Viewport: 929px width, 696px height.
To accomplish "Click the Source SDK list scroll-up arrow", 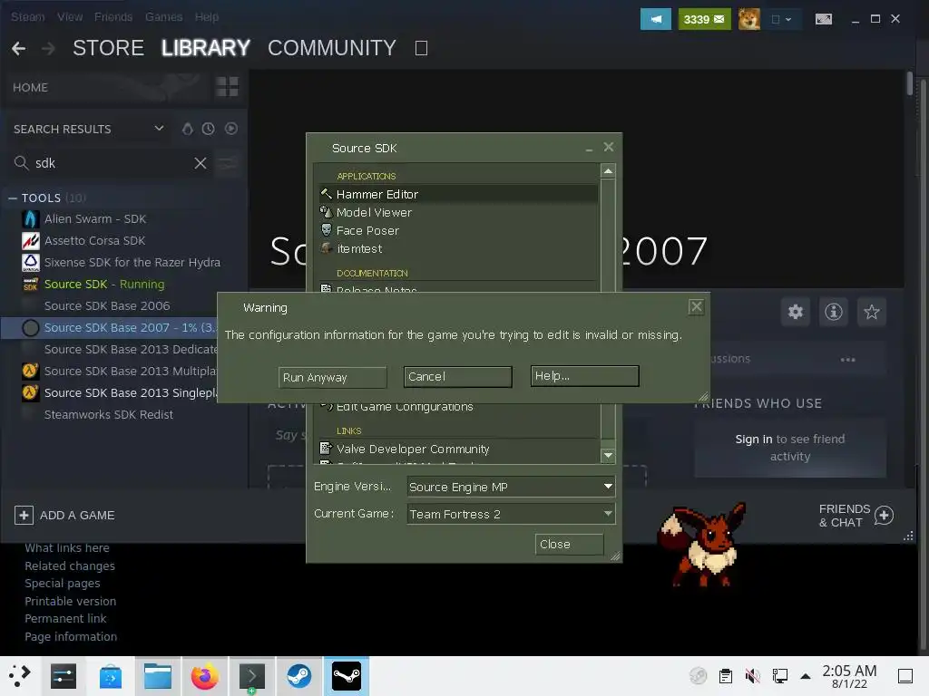I will click(x=607, y=171).
